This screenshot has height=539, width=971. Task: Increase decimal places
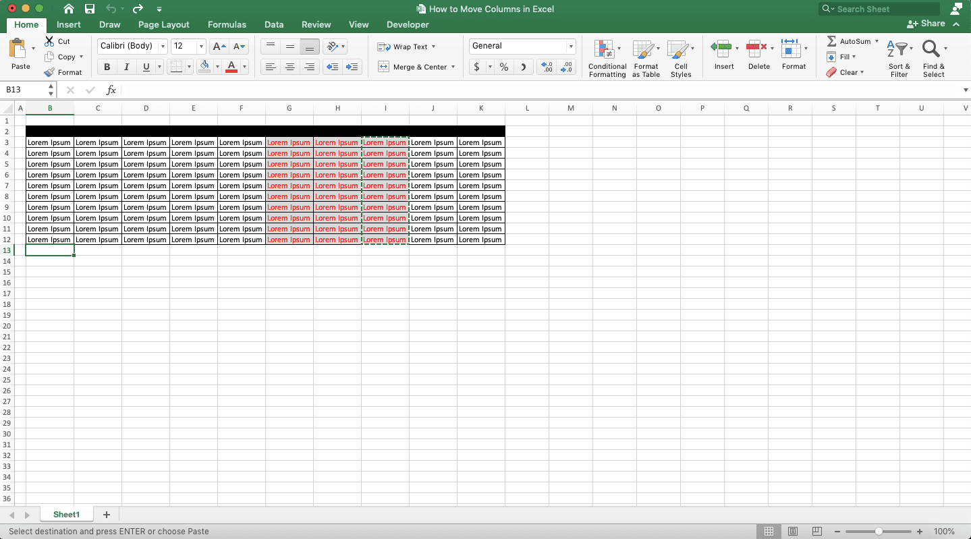pyautogui.click(x=547, y=67)
